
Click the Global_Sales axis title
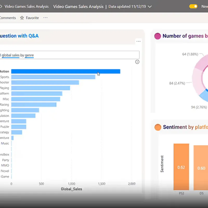[x=71, y=189]
